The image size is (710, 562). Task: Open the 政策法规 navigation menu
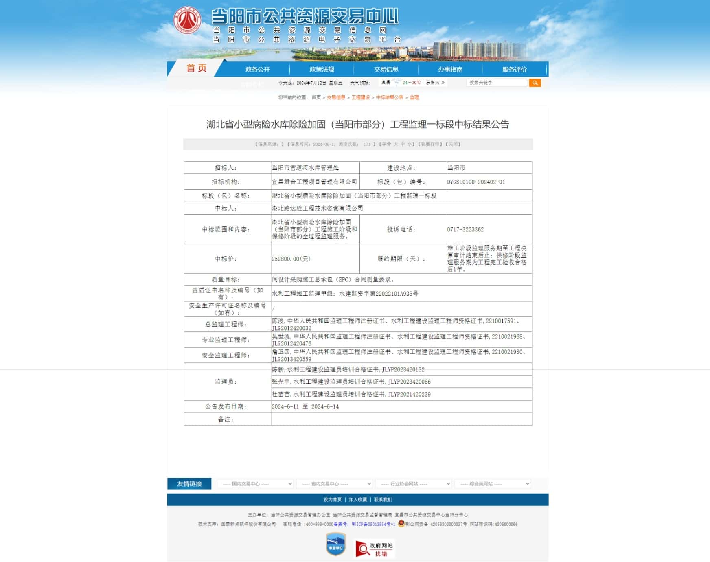322,70
